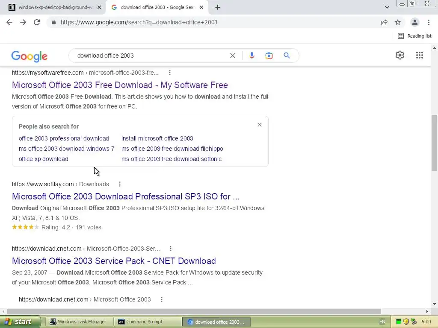Click the softlay.com › Downloads URL text
Image resolution: width=438 pixels, height=328 pixels.
click(60, 184)
